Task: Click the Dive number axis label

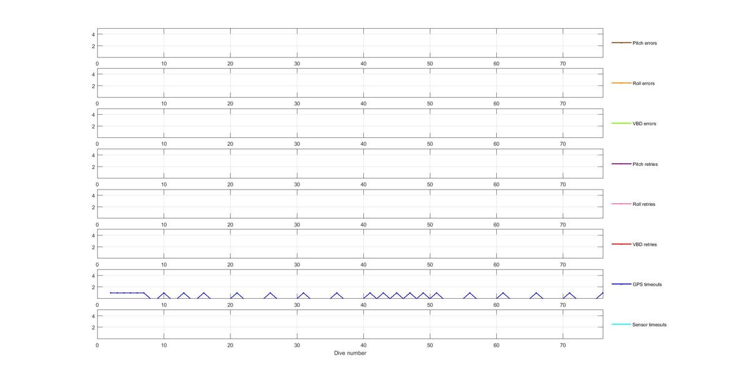Action: pyautogui.click(x=350, y=353)
